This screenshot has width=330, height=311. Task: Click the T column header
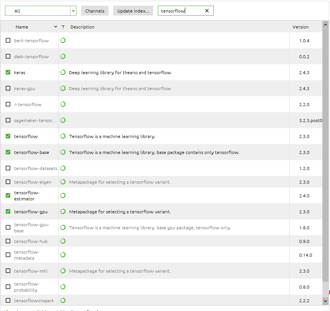63,27
